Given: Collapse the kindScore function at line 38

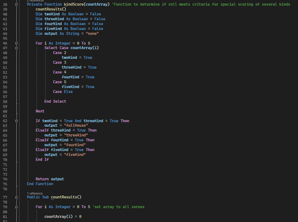Looking at the screenshot, I should point(16,5).
